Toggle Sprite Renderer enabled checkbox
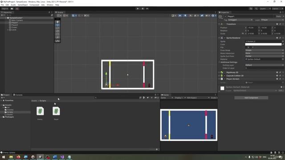The width and height of the screenshot is (285, 160). (224, 38)
